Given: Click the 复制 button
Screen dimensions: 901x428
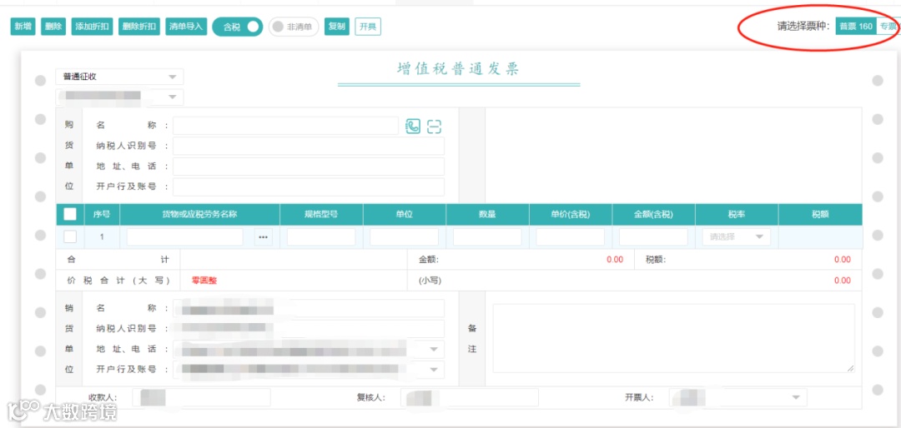Looking at the screenshot, I should (337, 27).
